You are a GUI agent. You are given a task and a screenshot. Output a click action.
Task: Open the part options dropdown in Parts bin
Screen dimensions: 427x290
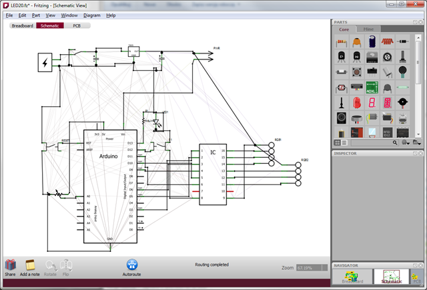406,142
